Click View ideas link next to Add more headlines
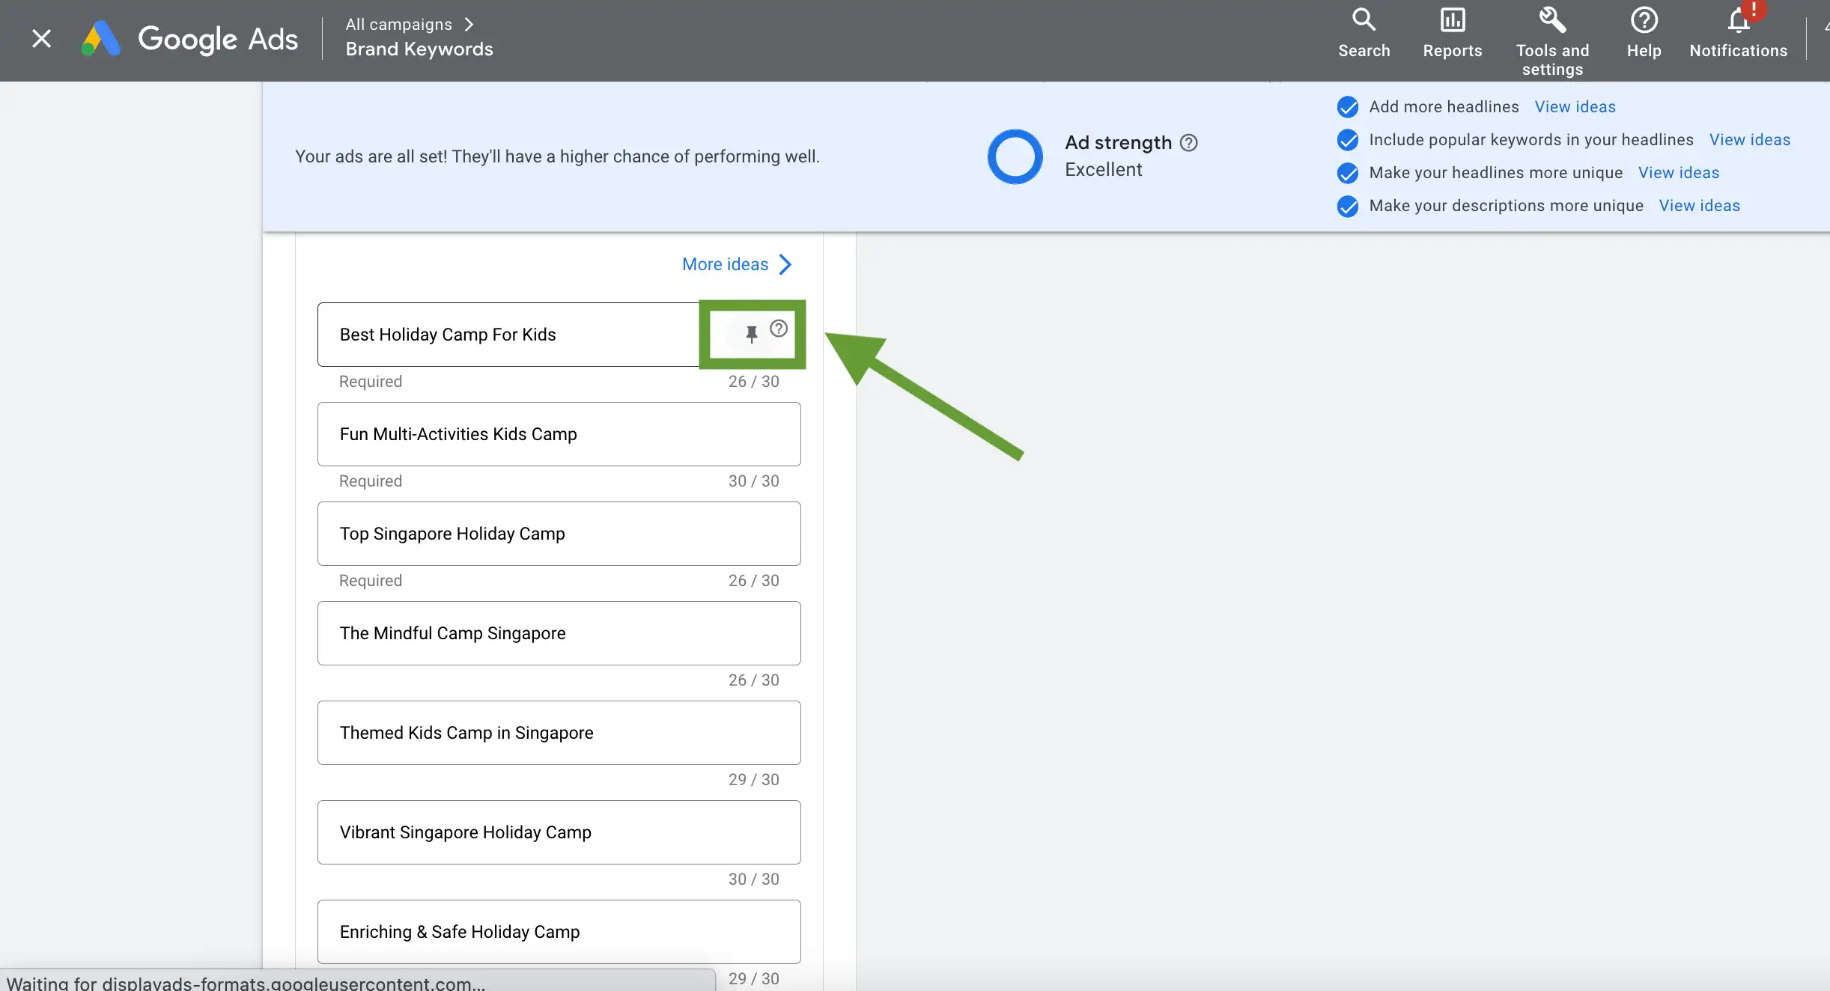The image size is (1830, 991). pyautogui.click(x=1575, y=107)
